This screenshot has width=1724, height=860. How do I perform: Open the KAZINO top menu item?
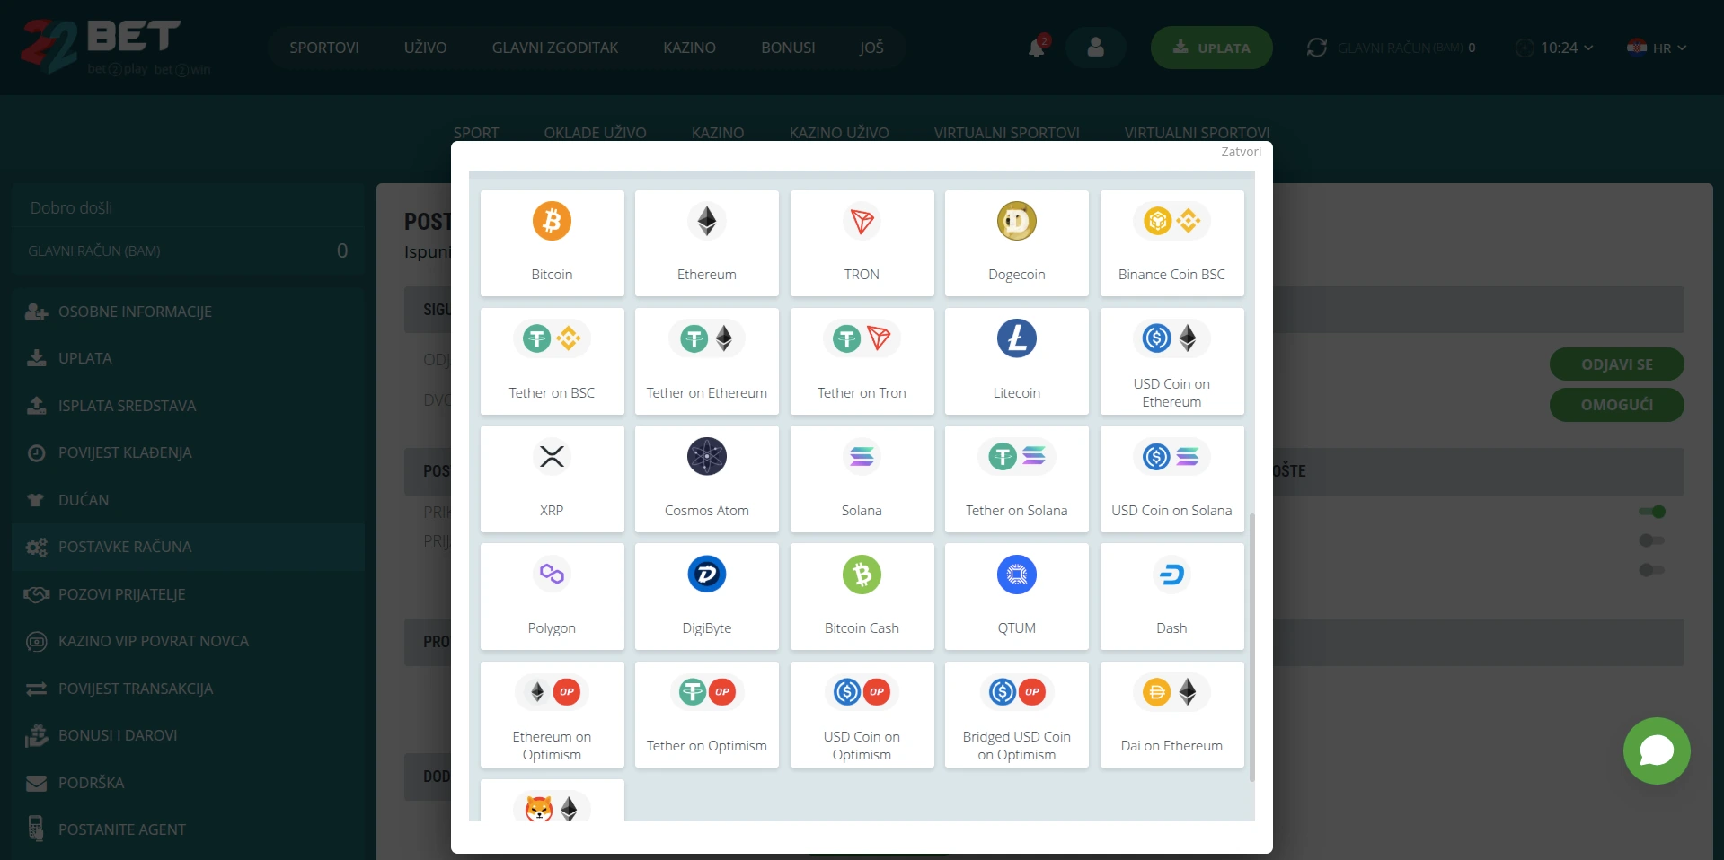689,48
